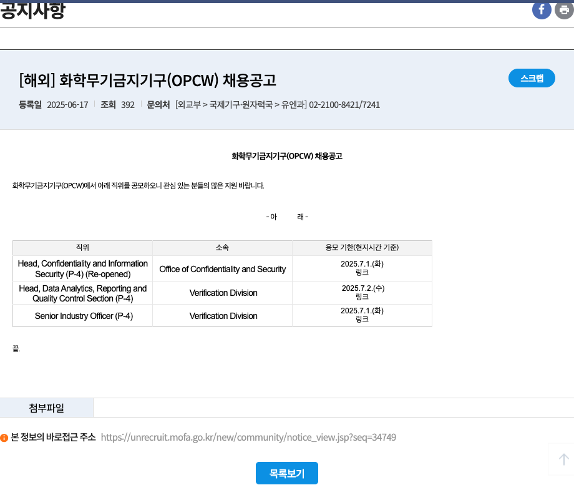The width and height of the screenshot is (574, 485).
Task: Click the Head, Data Analytics, Reporting cell
Action: pyautogui.click(x=83, y=293)
